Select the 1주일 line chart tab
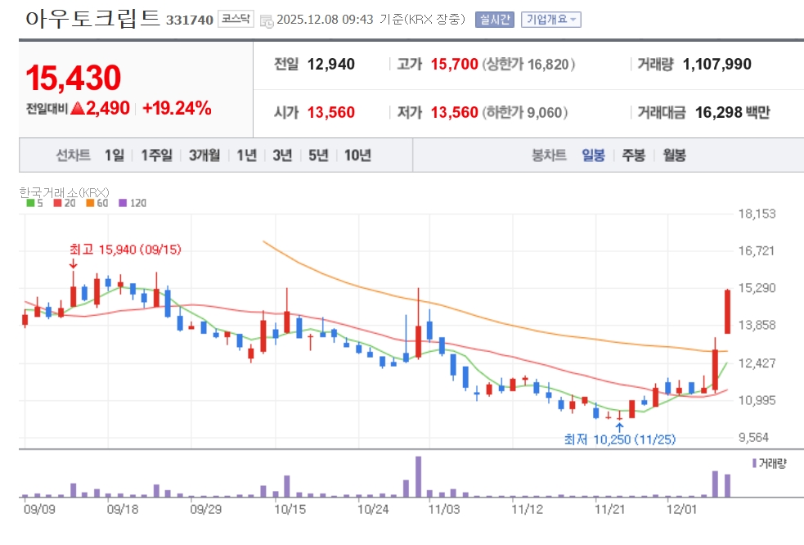Screen dimensions: 804x545 click(156, 155)
